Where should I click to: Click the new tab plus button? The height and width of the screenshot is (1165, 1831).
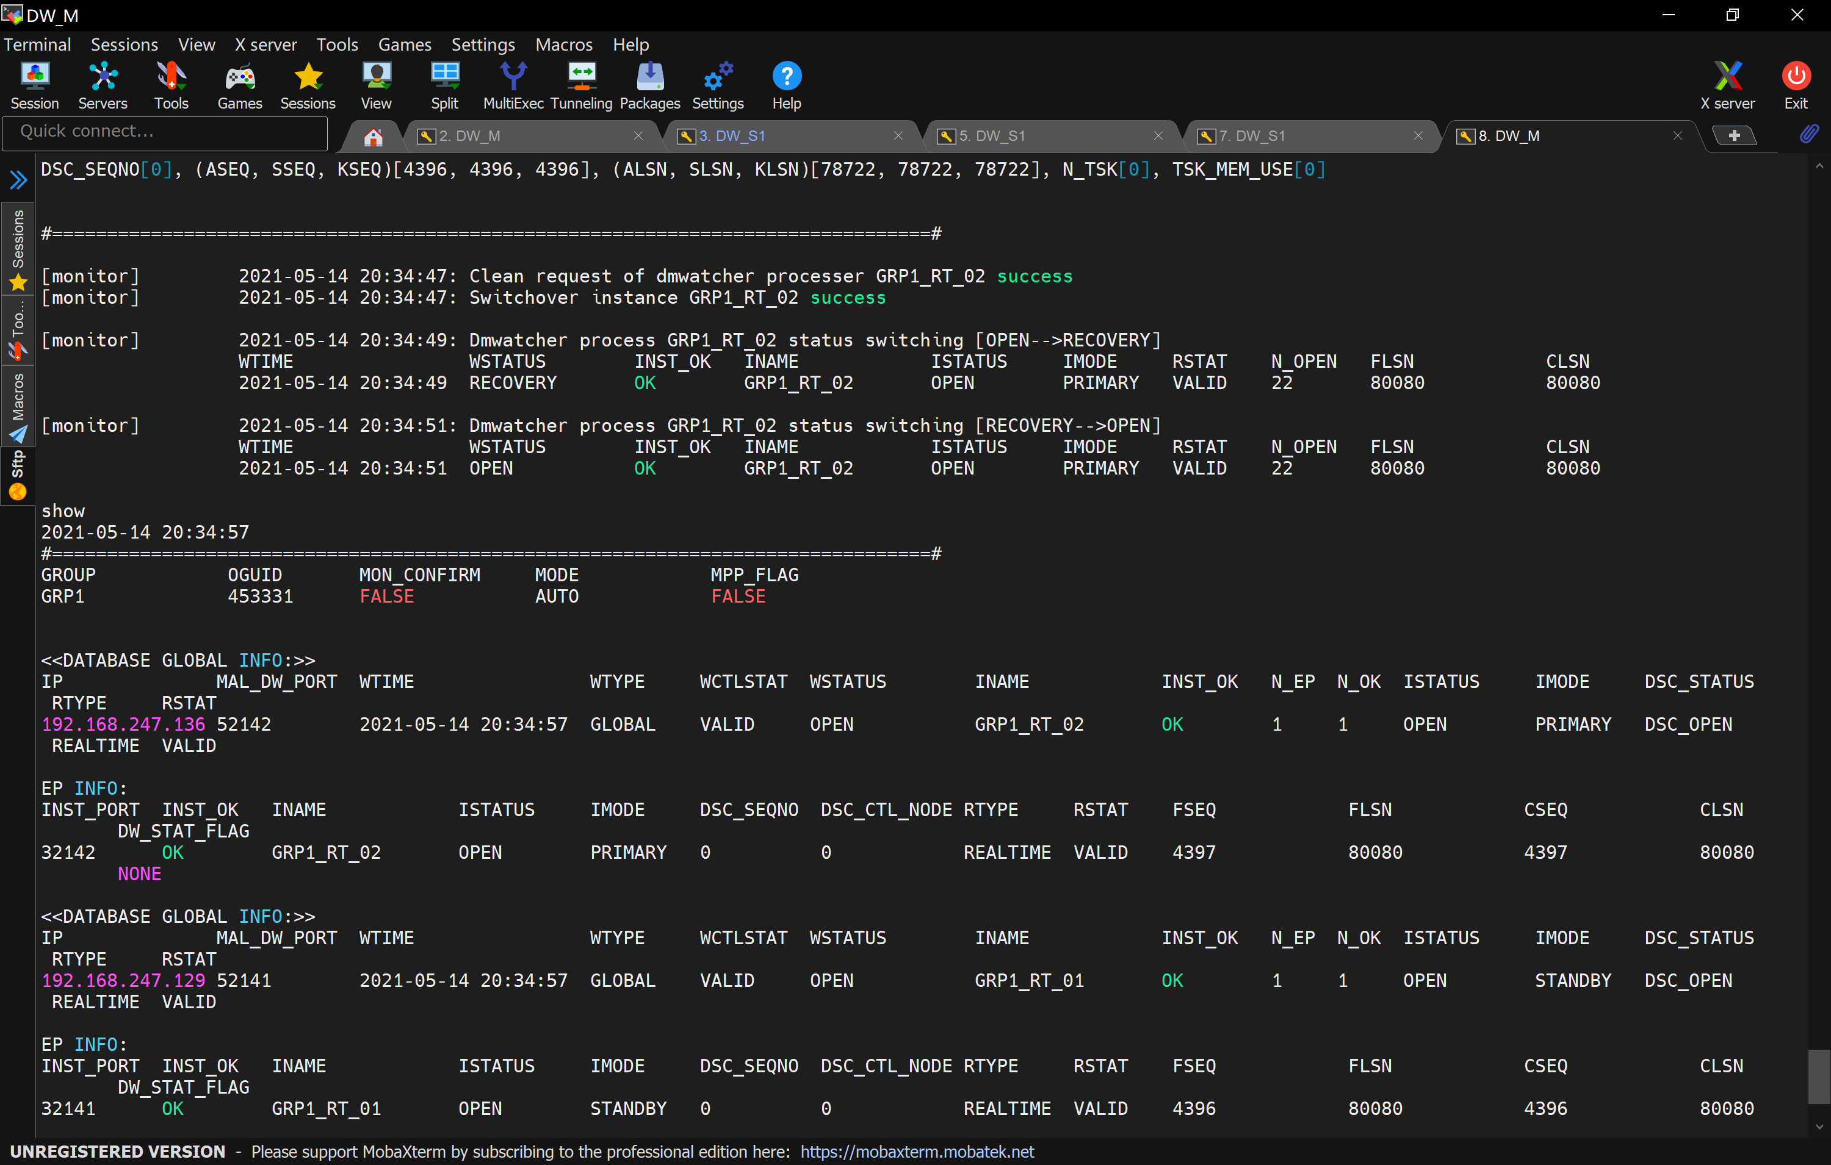[1734, 136]
